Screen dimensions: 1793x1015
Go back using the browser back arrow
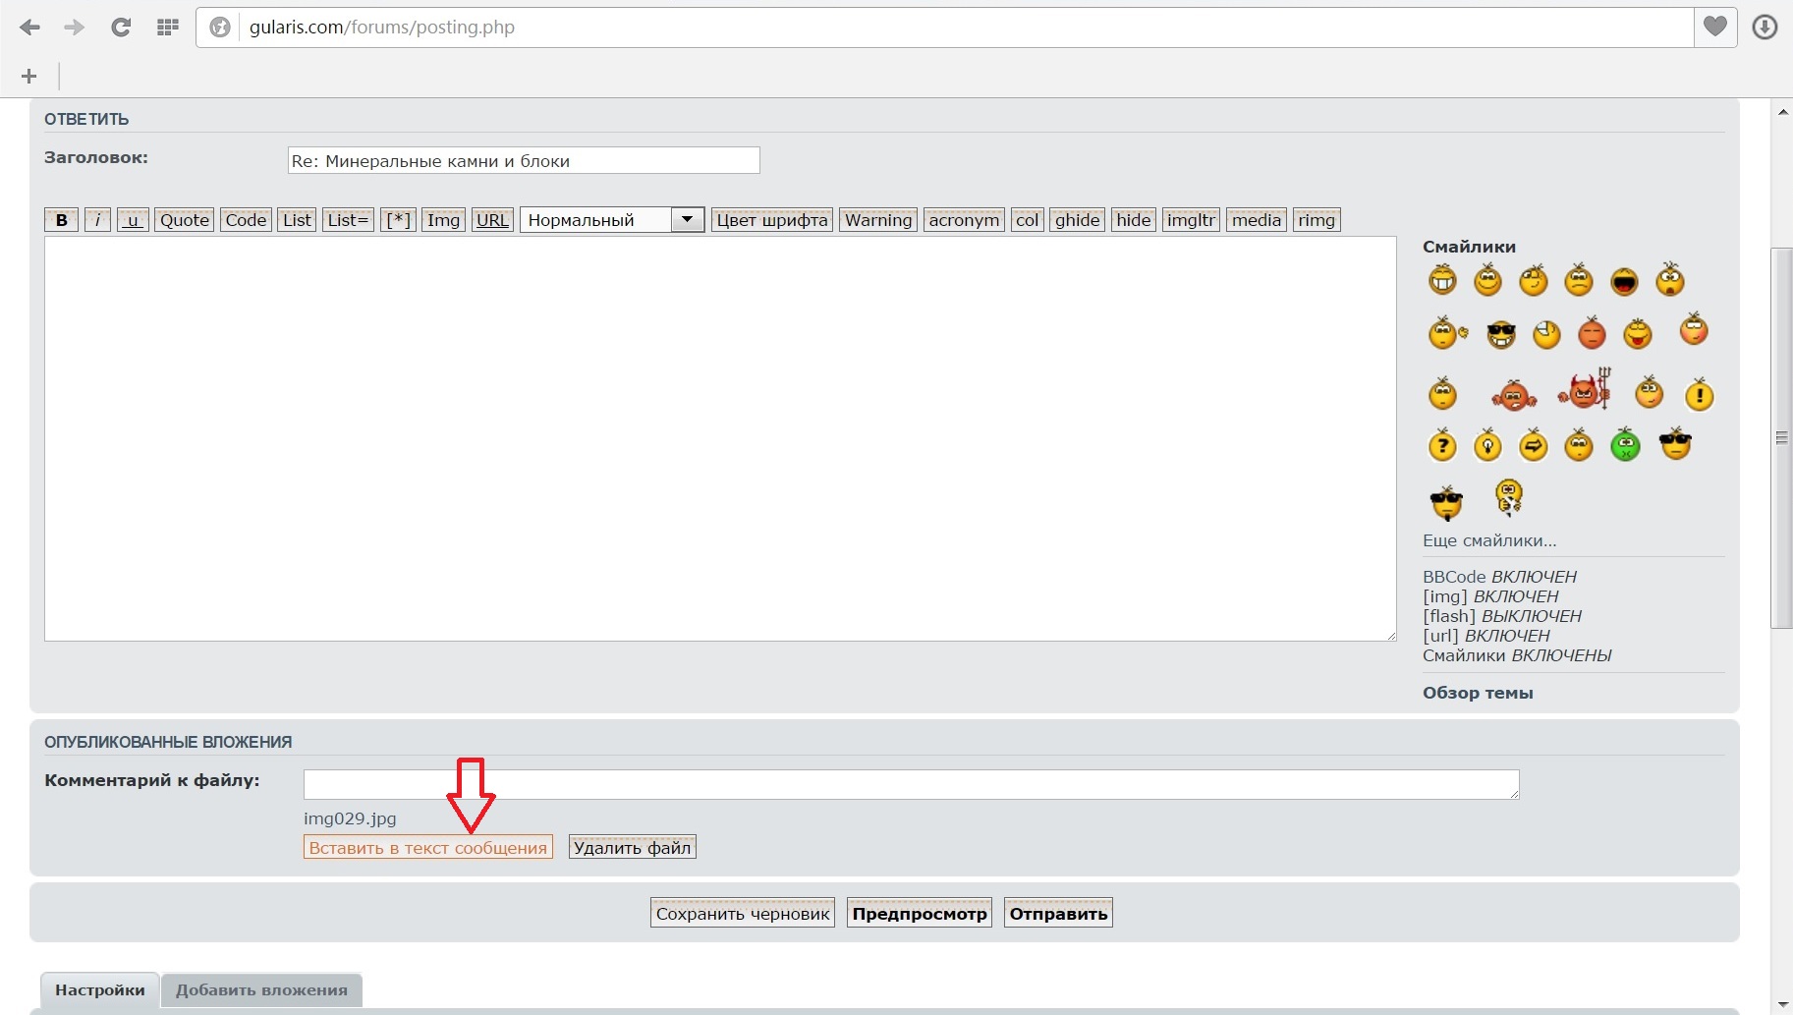(29, 28)
